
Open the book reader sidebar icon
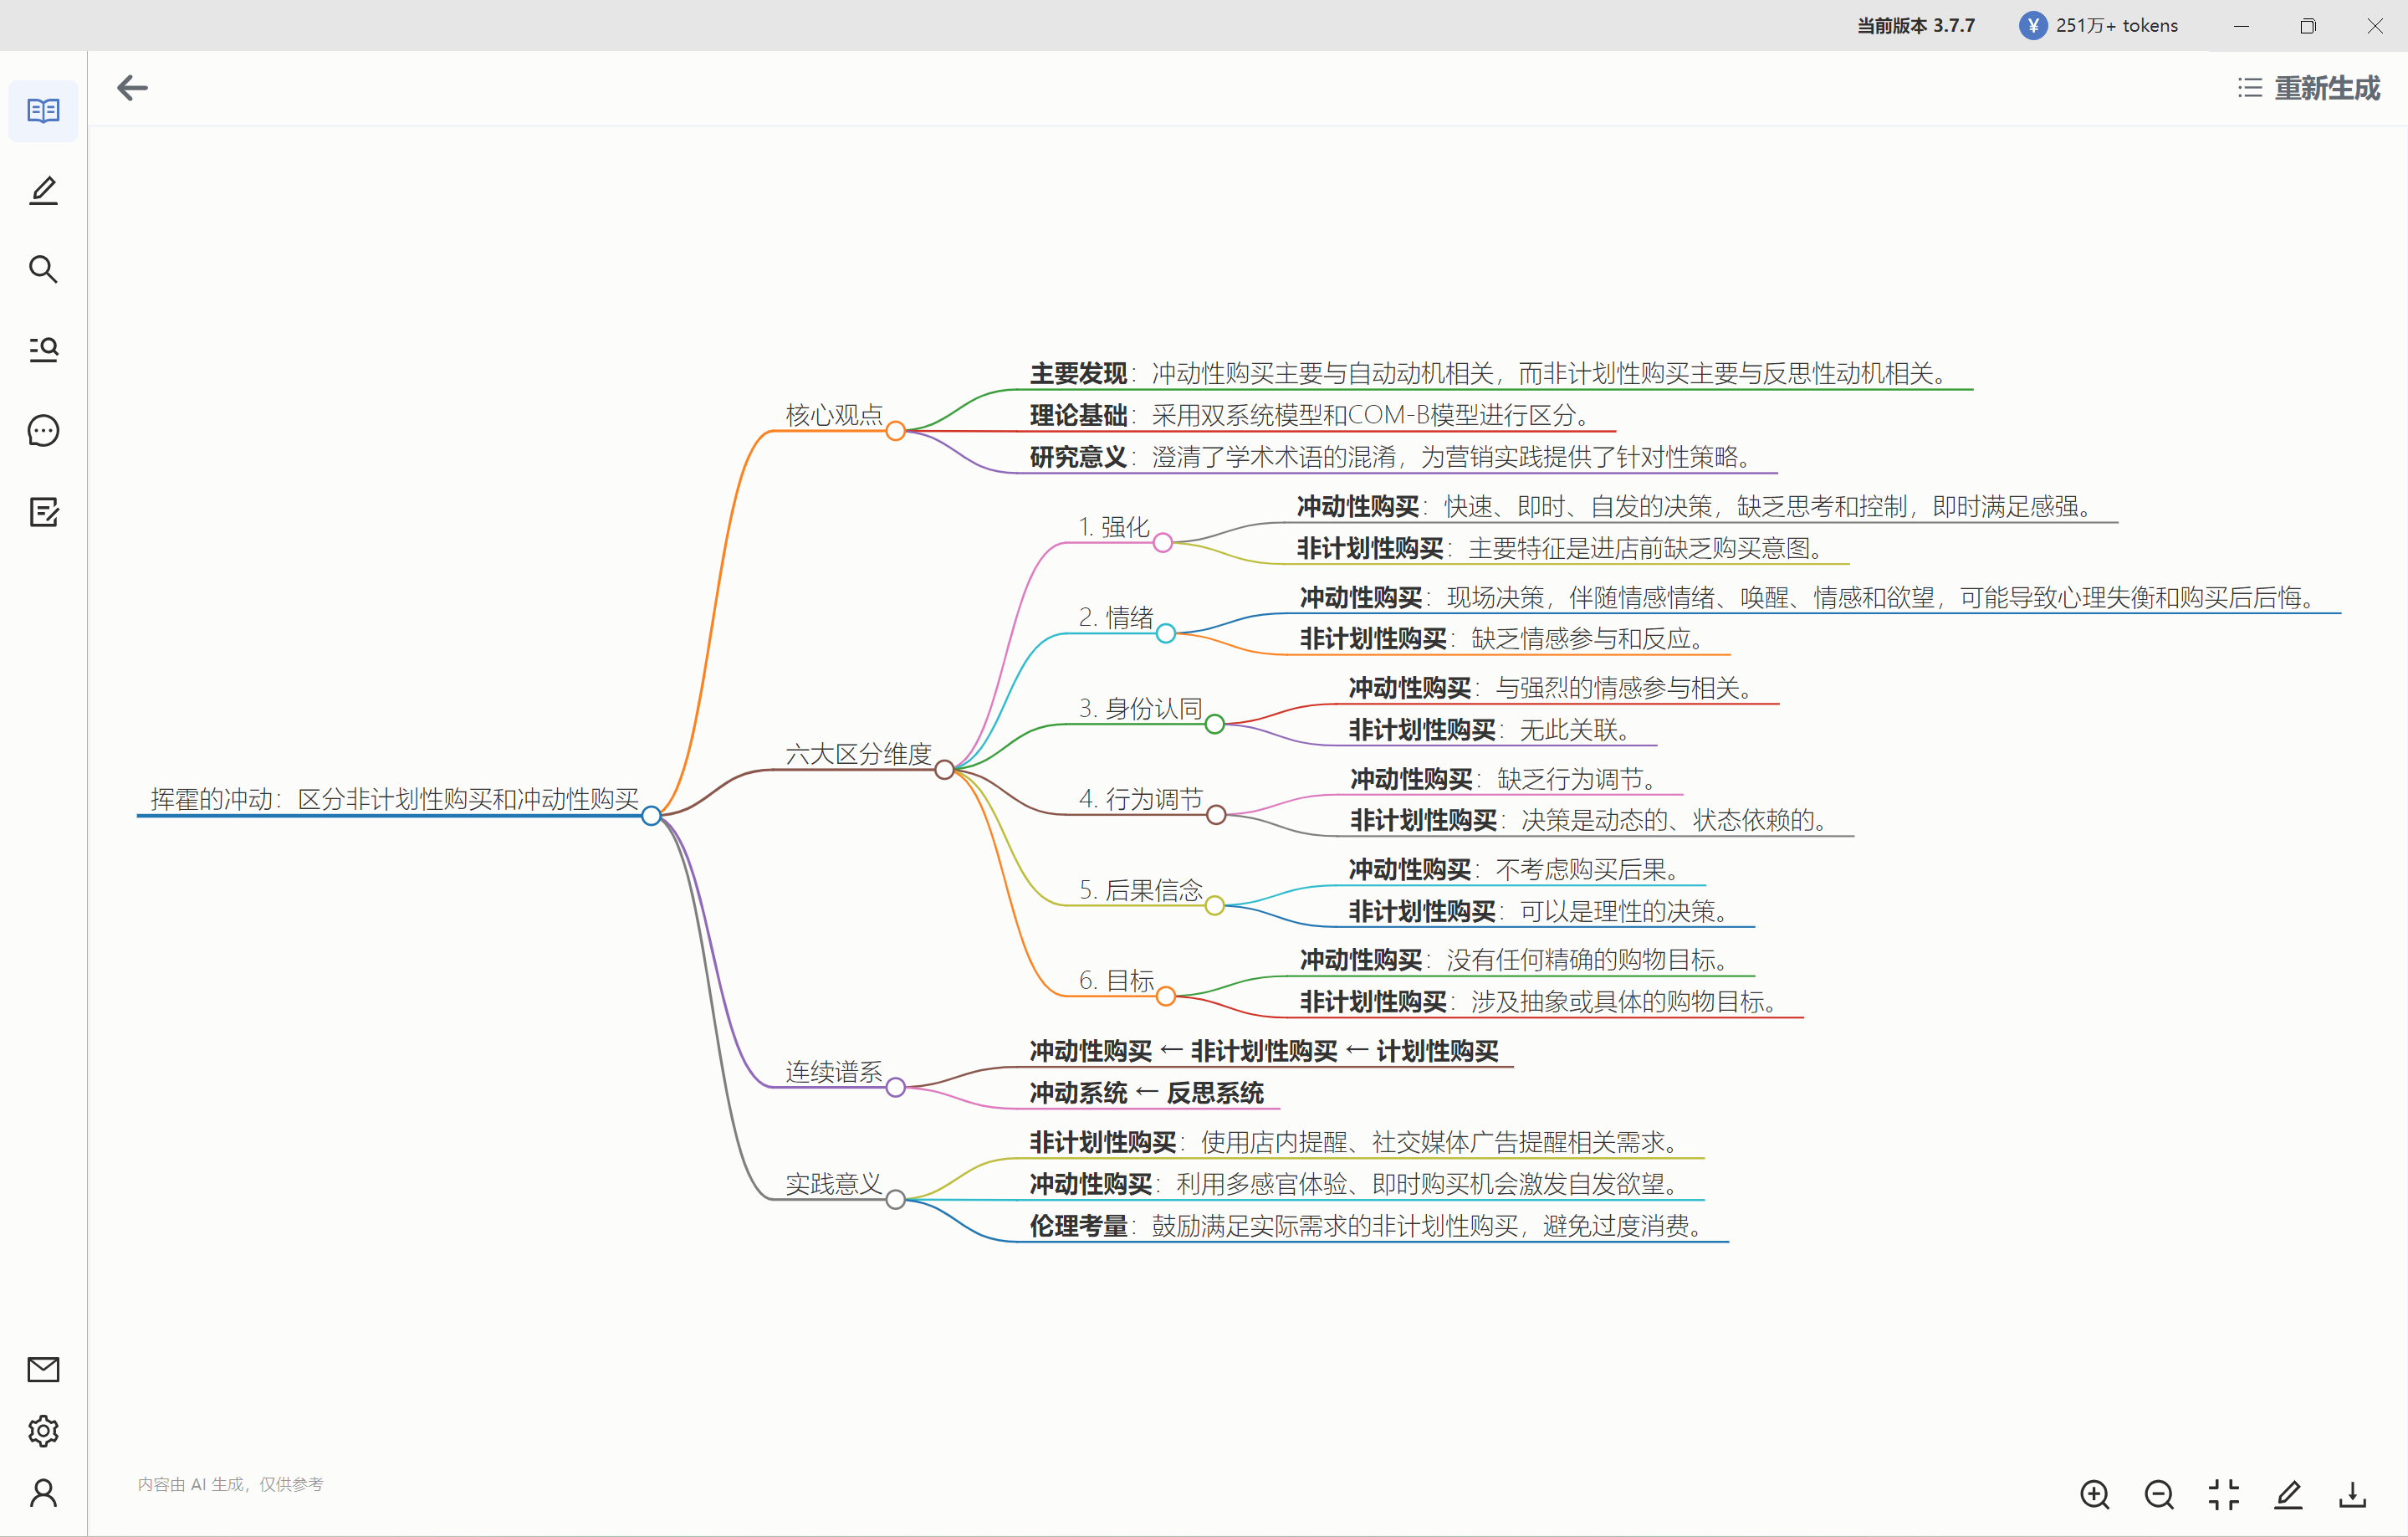click(43, 110)
